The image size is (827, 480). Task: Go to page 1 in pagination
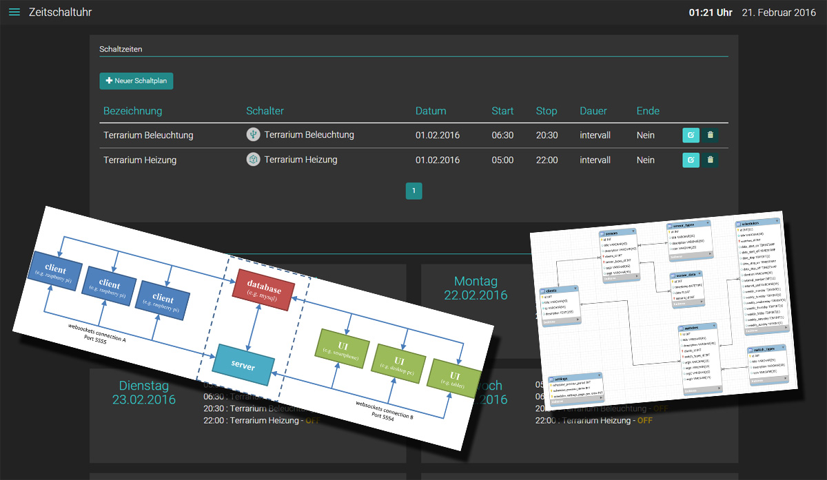point(413,191)
